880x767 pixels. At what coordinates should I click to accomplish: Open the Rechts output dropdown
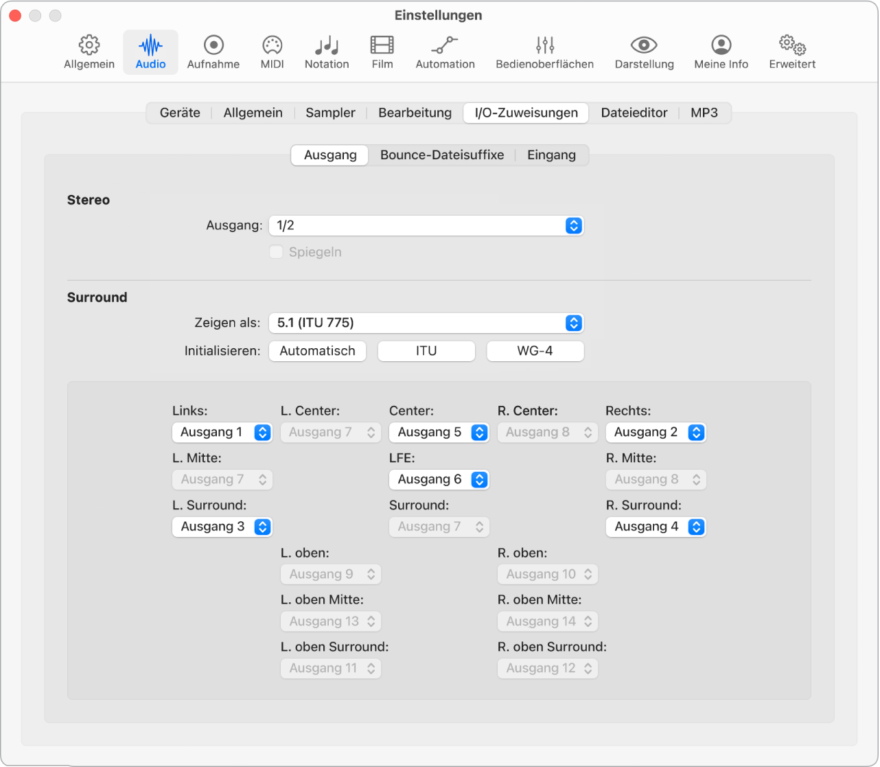coord(656,433)
